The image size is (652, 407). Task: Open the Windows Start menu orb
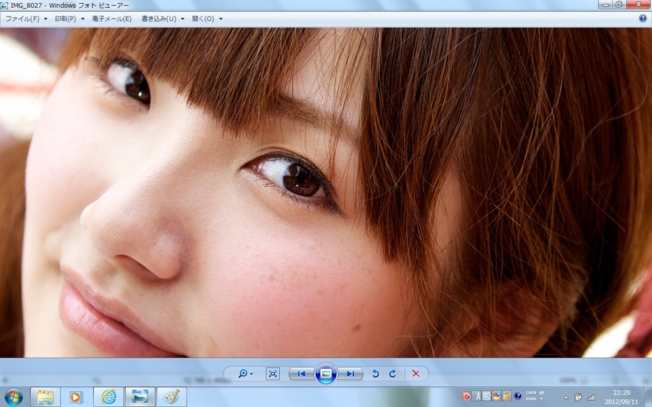tap(13, 397)
